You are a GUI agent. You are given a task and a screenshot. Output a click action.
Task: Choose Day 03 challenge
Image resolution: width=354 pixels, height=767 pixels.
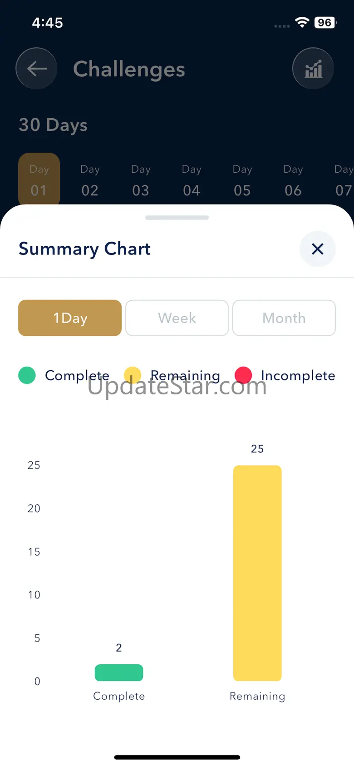click(x=141, y=180)
